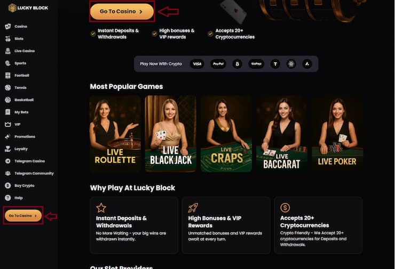Open the Live Blackjack game thumbnail
This screenshot has height=269, width=395.
(x=171, y=134)
